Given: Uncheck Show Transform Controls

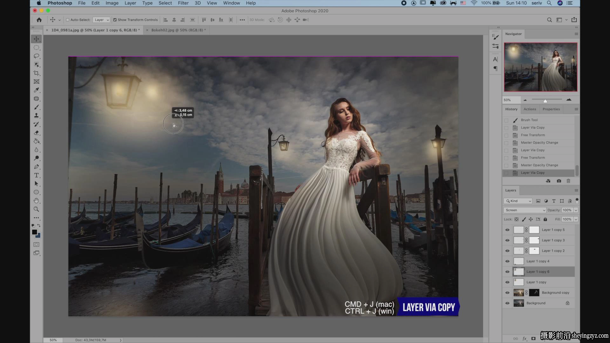Looking at the screenshot, I should click(115, 20).
